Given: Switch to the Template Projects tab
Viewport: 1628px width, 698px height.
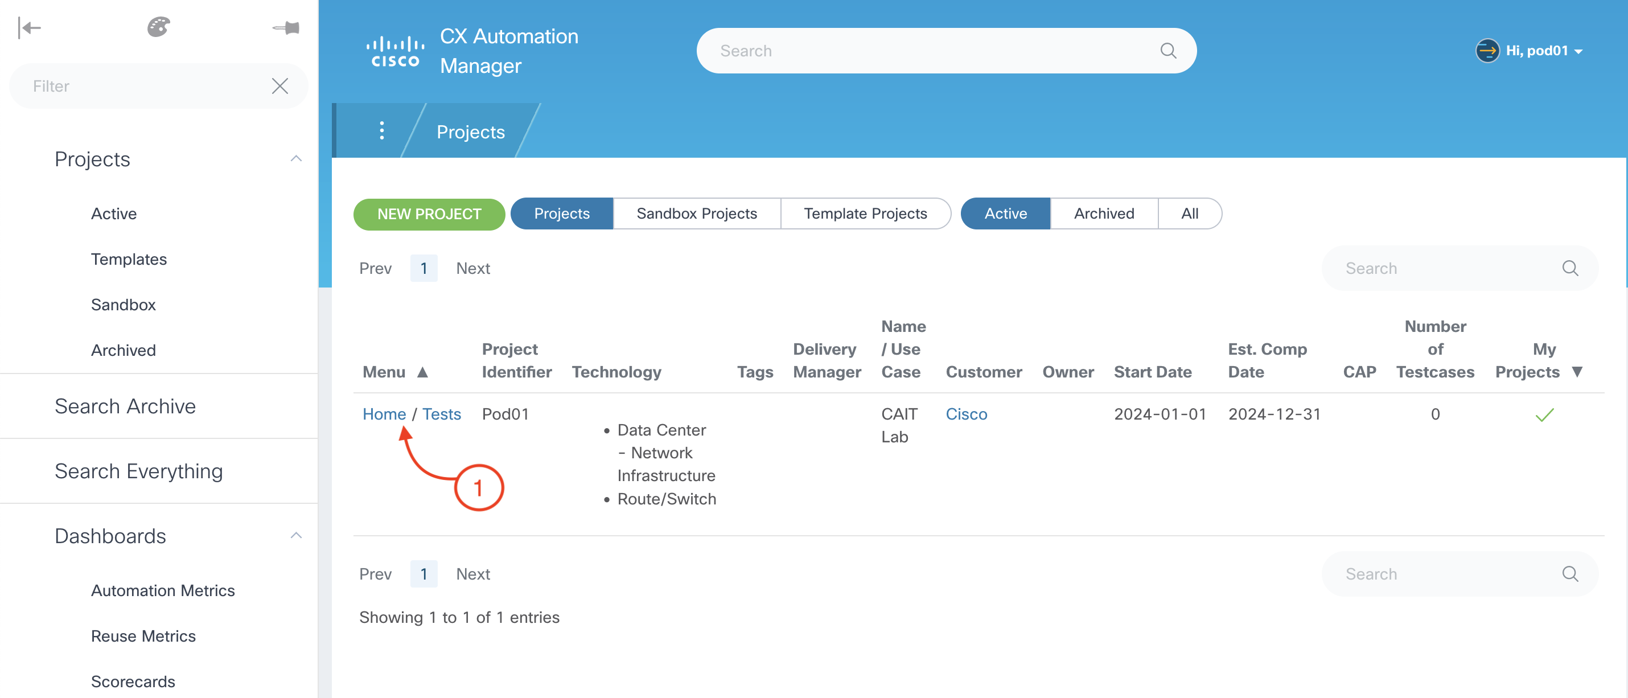Looking at the screenshot, I should point(865,213).
